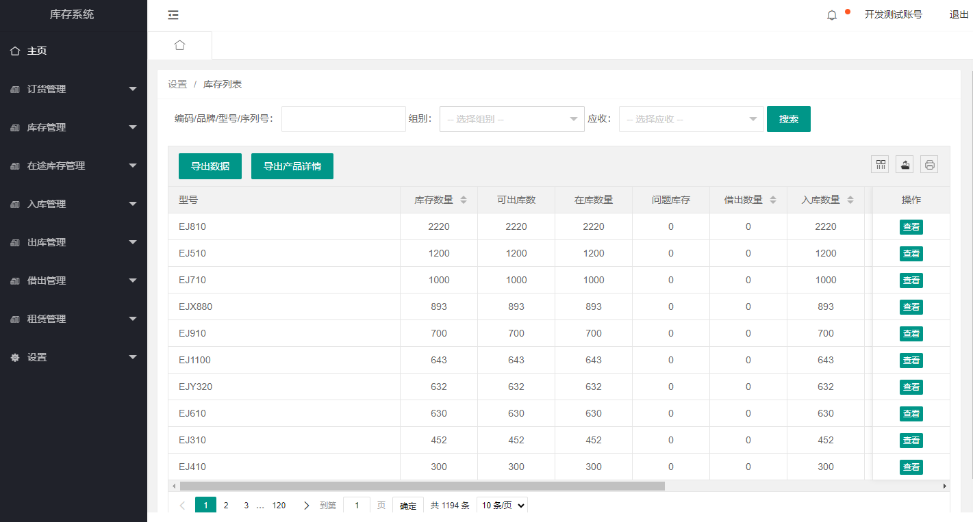This screenshot has width=973, height=522.
Task: Expand 出库管理 sidebar menu
Action: point(73,242)
